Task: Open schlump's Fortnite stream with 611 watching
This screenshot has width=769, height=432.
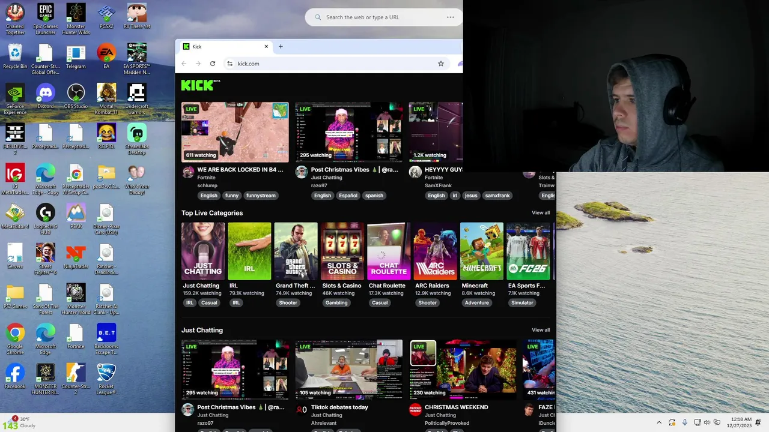Action: tap(235, 132)
